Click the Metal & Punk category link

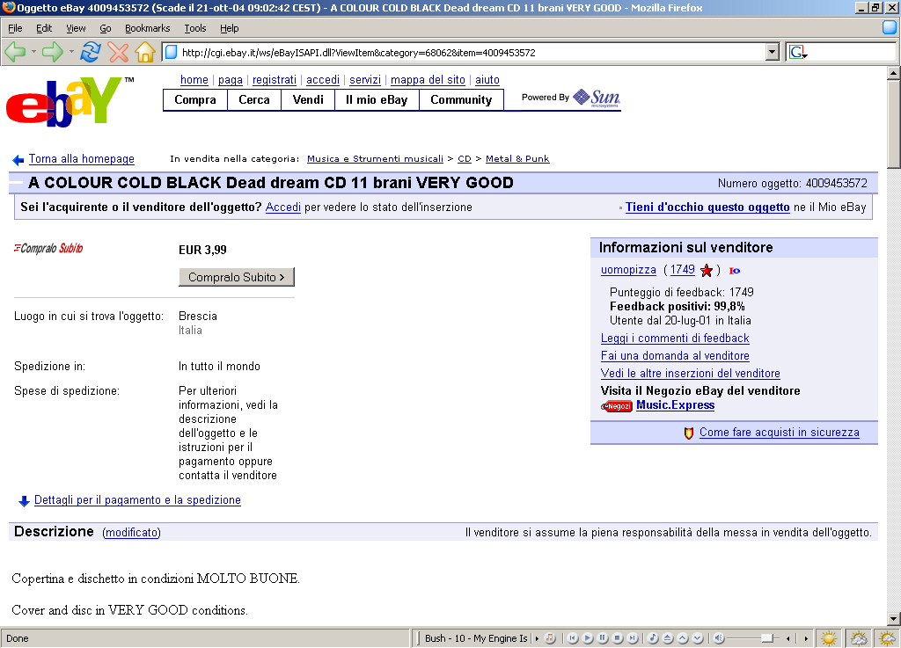point(517,159)
